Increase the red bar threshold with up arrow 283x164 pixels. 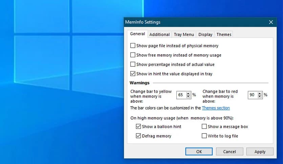click(x=260, y=94)
